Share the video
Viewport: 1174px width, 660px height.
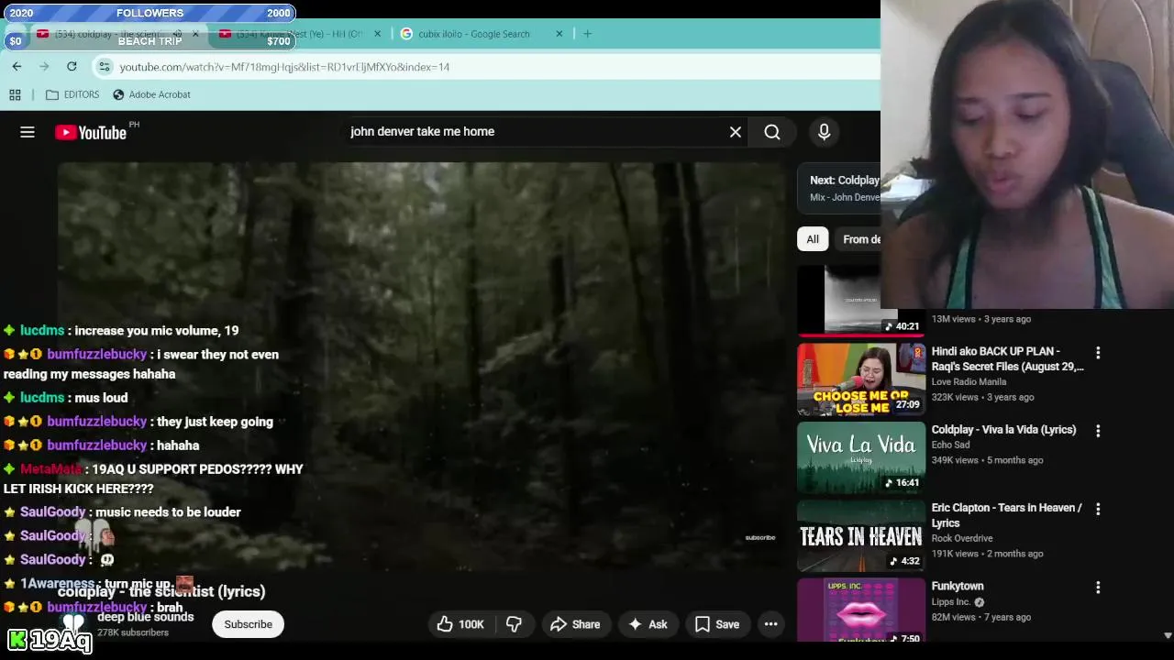pos(575,624)
